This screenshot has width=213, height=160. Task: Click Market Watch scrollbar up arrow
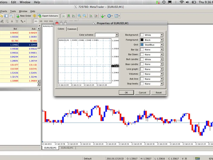[39, 29]
